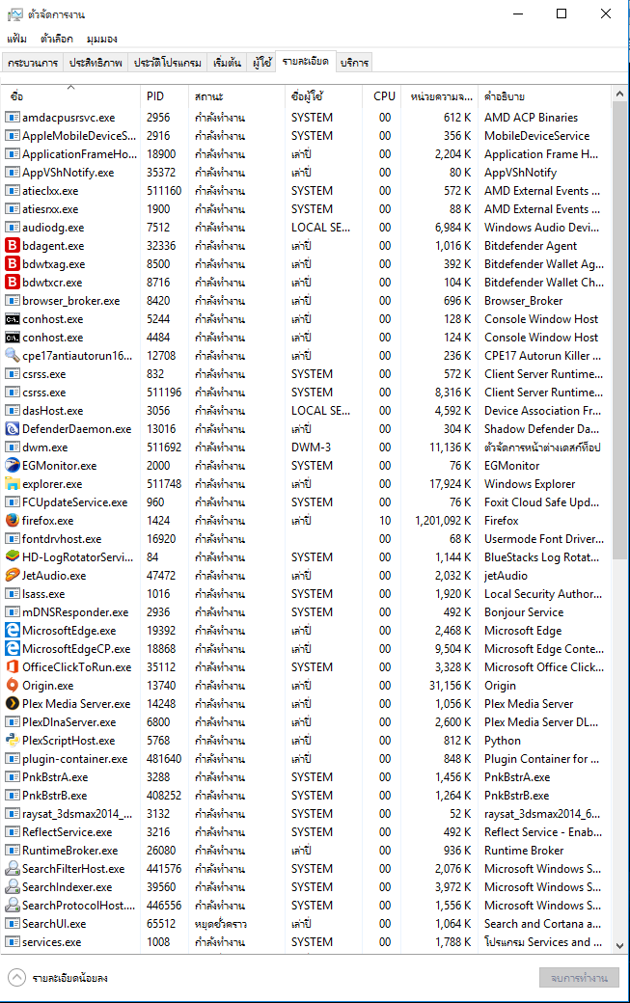The height and width of the screenshot is (1003, 630).
Task: Click the SearchIndexer.exe icon
Action: coord(13,886)
